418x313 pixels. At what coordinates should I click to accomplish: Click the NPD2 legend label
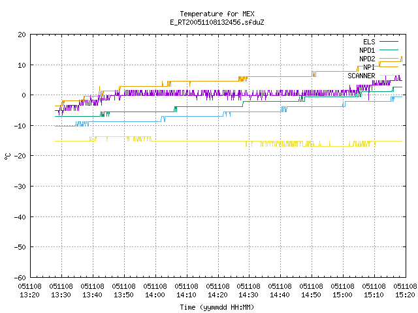[367, 59]
